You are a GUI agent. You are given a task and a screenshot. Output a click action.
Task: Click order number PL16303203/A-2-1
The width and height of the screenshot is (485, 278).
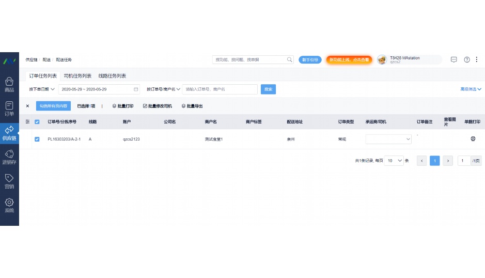point(64,139)
